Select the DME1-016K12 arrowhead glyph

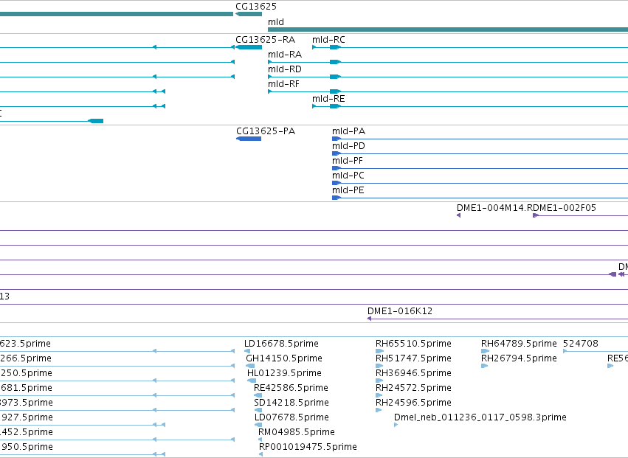tap(369, 319)
